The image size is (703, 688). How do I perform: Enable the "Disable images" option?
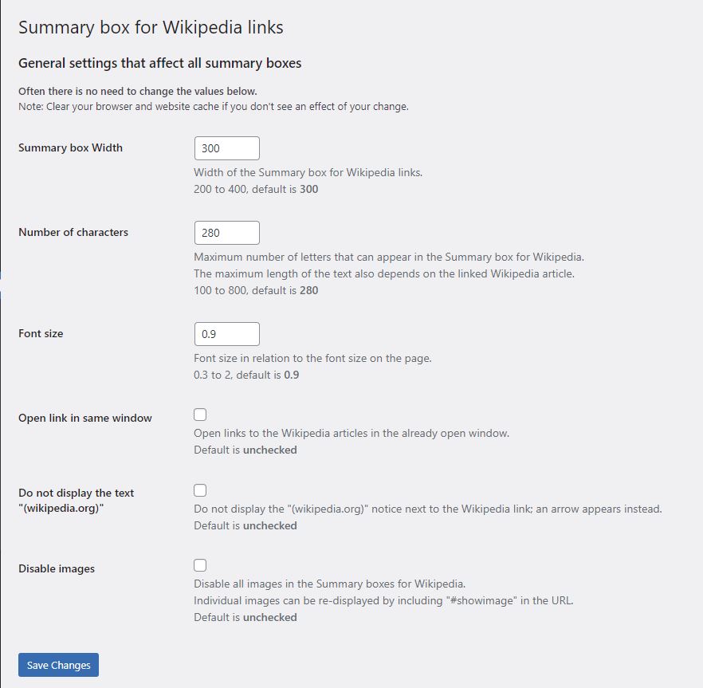point(199,564)
